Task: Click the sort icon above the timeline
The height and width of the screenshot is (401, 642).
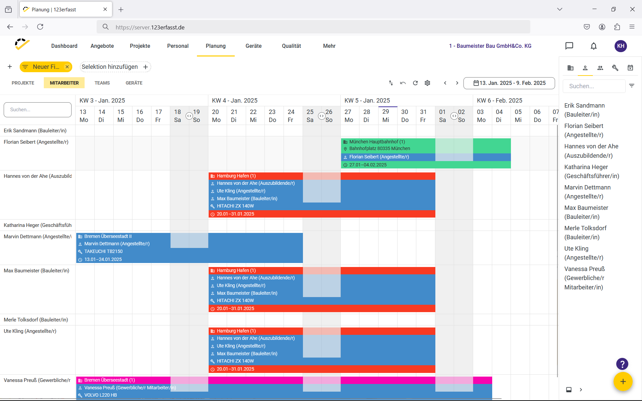Action: pyautogui.click(x=391, y=83)
